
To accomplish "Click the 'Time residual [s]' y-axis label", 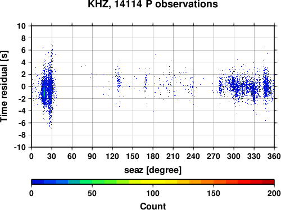I will [x=4, y=86].
